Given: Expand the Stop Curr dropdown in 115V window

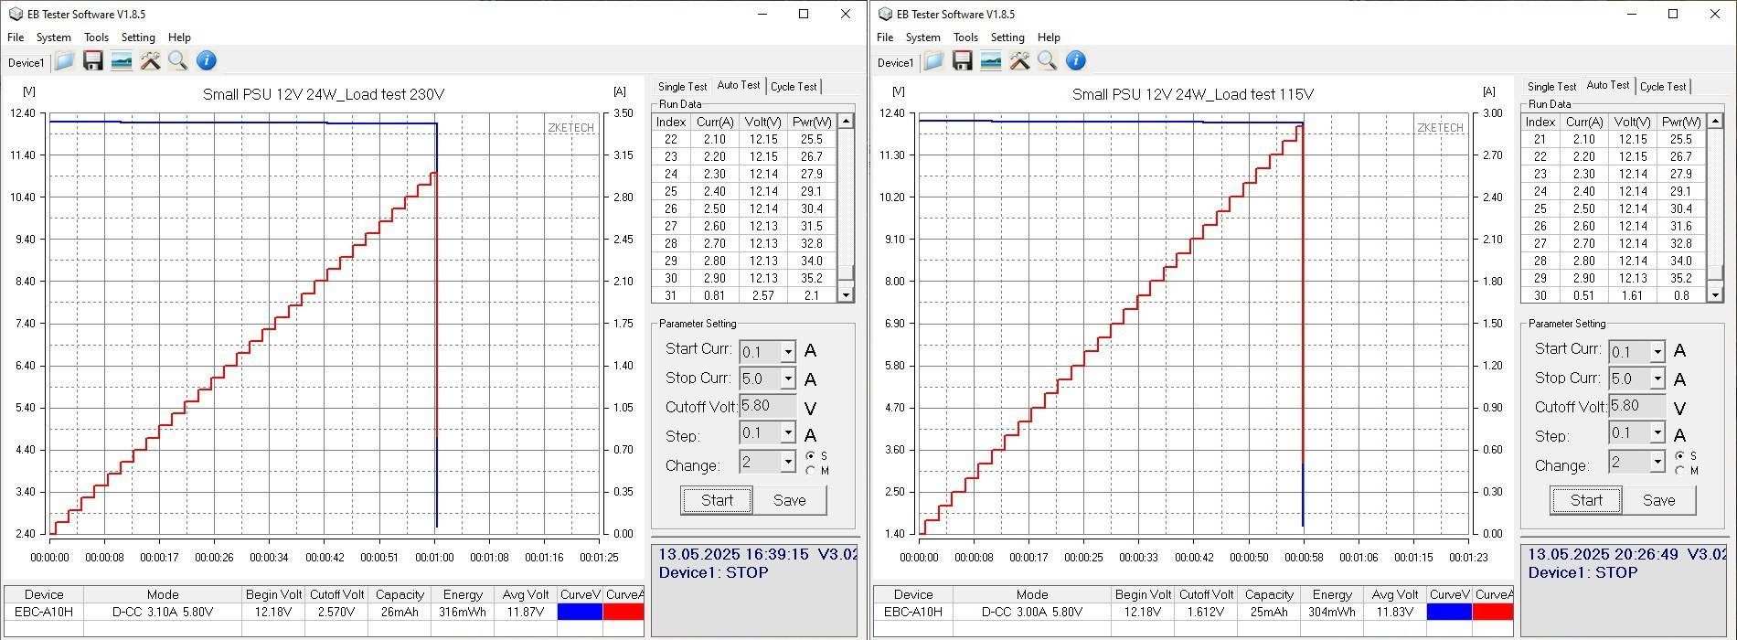Looking at the screenshot, I should (1657, 379).
